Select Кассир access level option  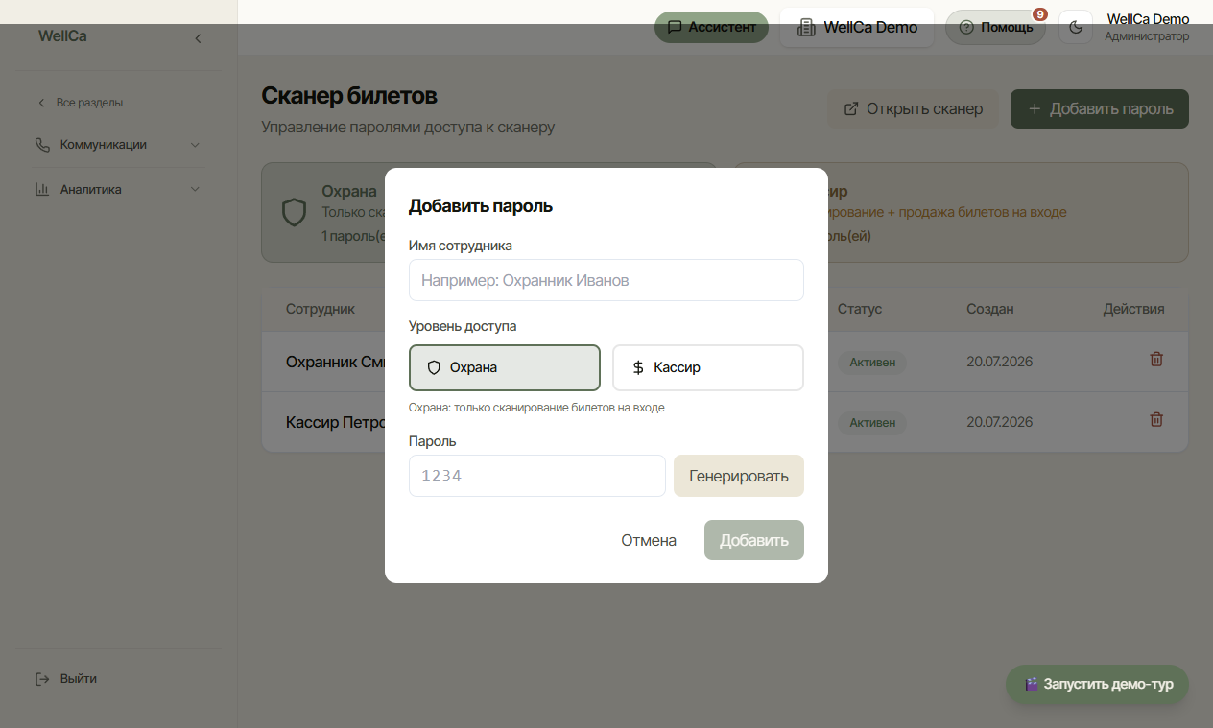pyautogui.click(x=708, y=367)
